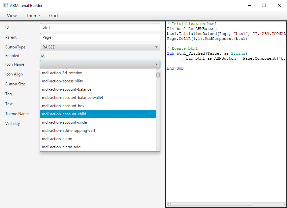Open the Theme menu

33,15
